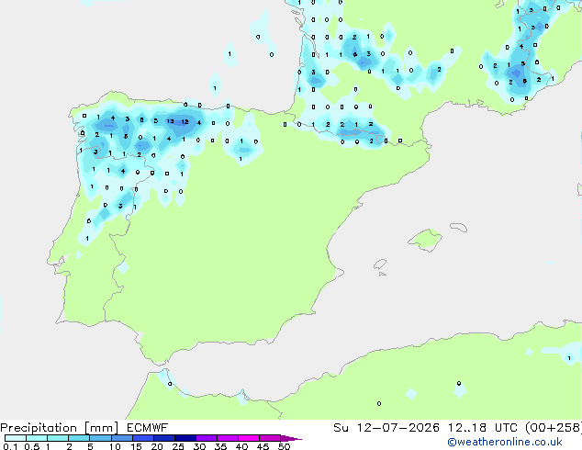Viewport: 582px width, 450px height.
Task: Click the 0.1–0.5 mm legend color swatch
Action: tap(16, 438)
